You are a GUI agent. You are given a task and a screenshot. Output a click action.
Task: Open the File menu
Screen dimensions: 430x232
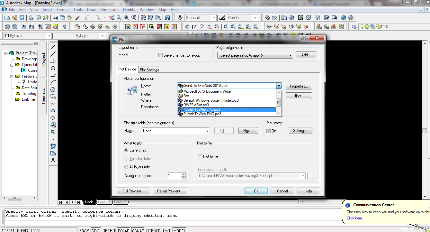tap(12, 10)
